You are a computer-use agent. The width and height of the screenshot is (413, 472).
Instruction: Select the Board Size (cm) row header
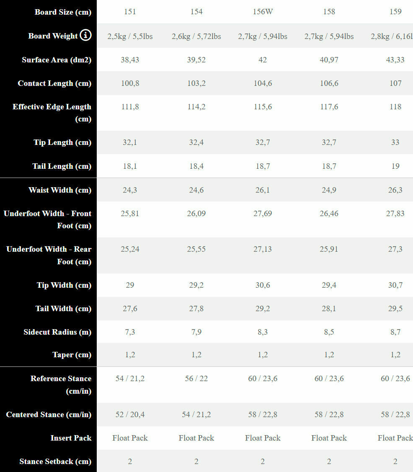63,12
